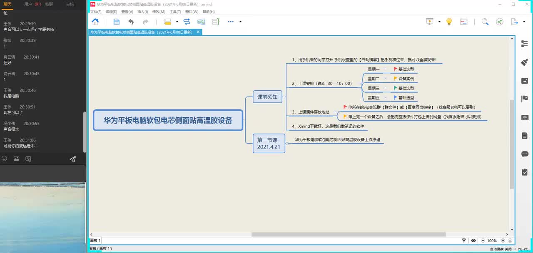The image size is (533, 253).
Task: Open 文件(F) menu
Action: tap(96, 12)
